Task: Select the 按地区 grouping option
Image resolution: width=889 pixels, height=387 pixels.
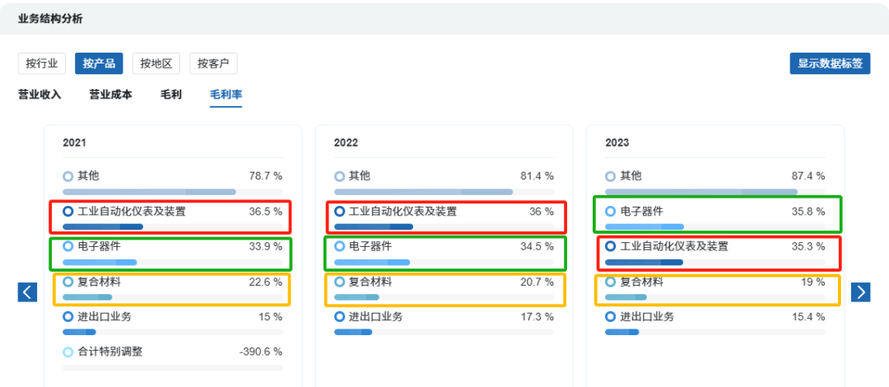Action: [x=156, y=63]
